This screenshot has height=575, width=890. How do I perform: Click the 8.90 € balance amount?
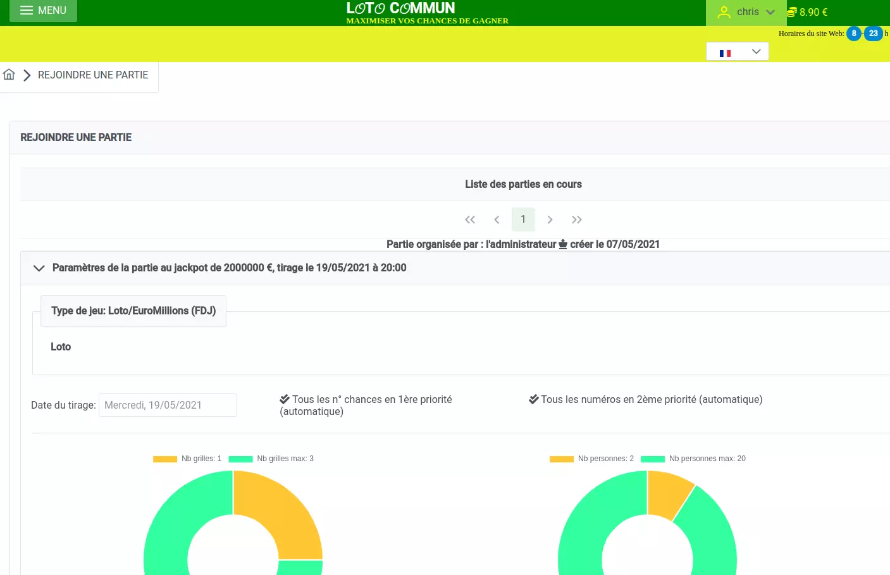coord(813,12)
